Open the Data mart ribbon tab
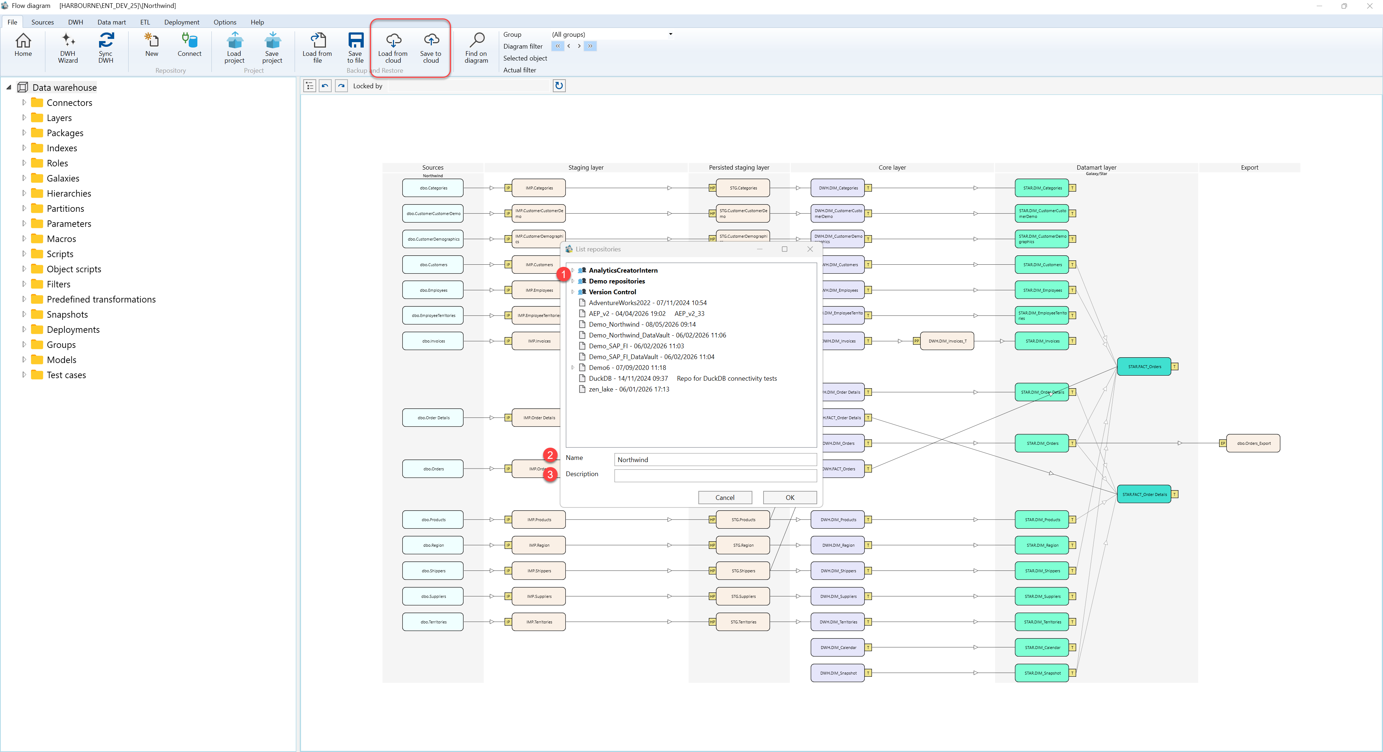Screen dimensions: 1383x752 112,22
